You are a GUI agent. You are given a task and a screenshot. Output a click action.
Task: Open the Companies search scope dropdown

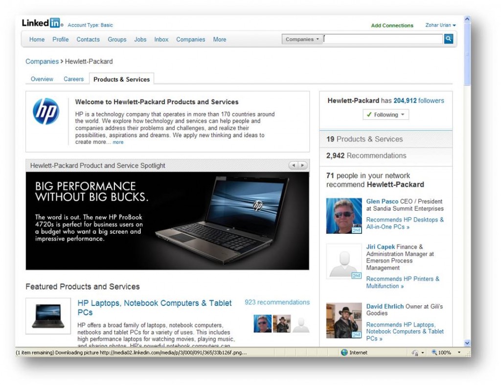[301, 39]
